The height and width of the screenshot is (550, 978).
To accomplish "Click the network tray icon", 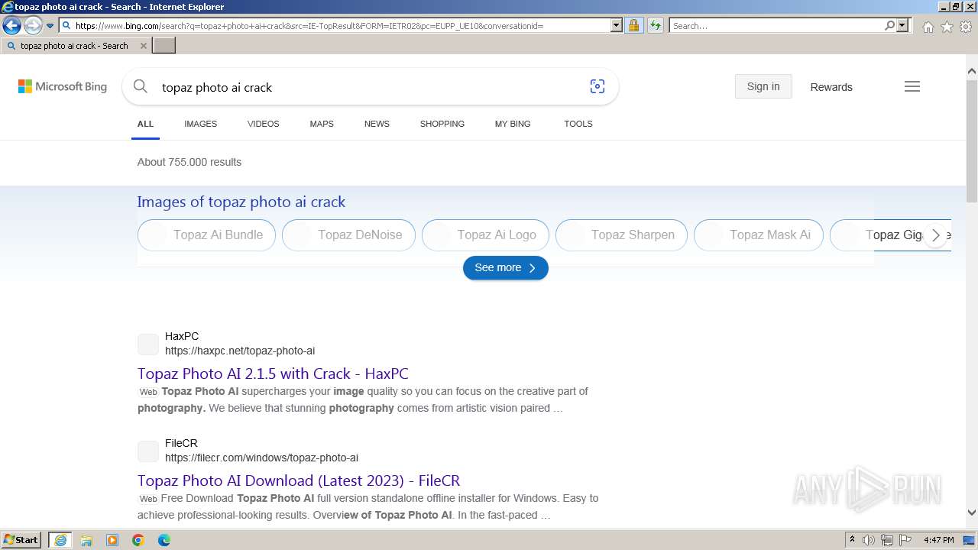I will pos(887,540).
